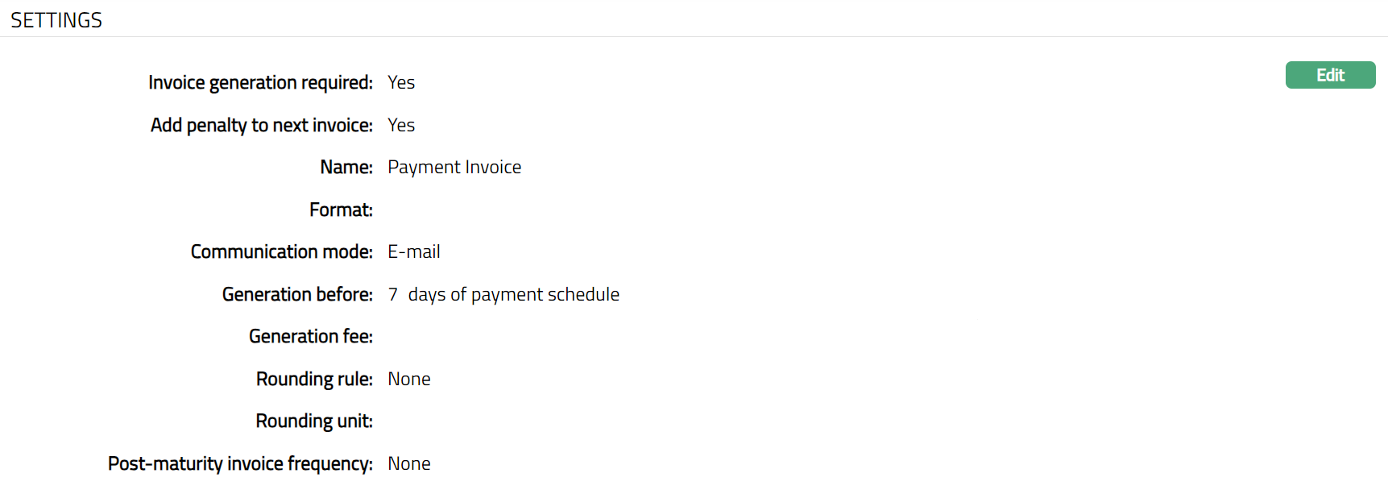Select the 'Rounding unit' label

tap(314, 421)
